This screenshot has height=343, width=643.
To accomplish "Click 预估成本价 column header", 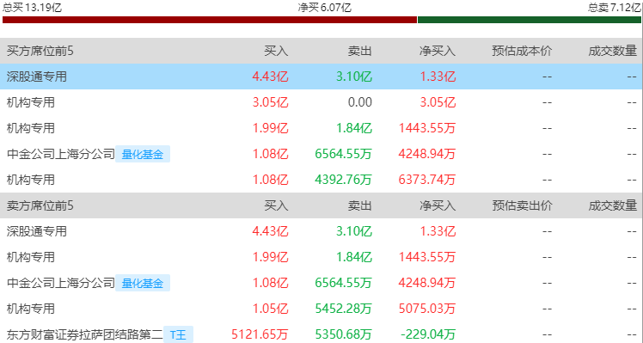I will 522,52.
